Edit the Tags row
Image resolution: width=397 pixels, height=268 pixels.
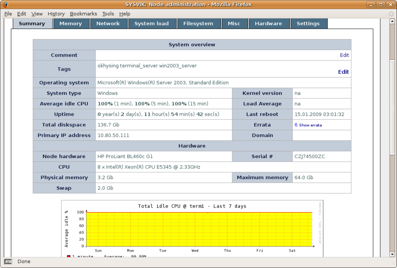click(x=344, y=72)
